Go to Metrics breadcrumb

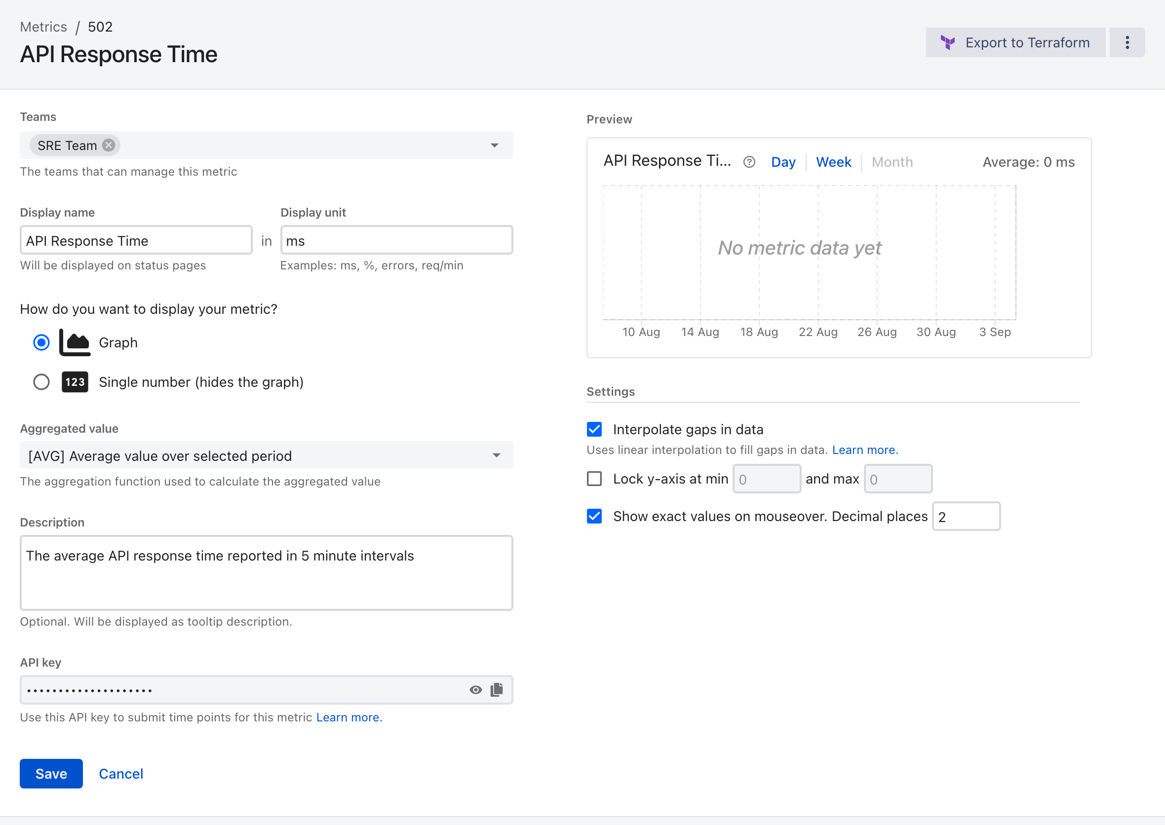tap(43, 27)
